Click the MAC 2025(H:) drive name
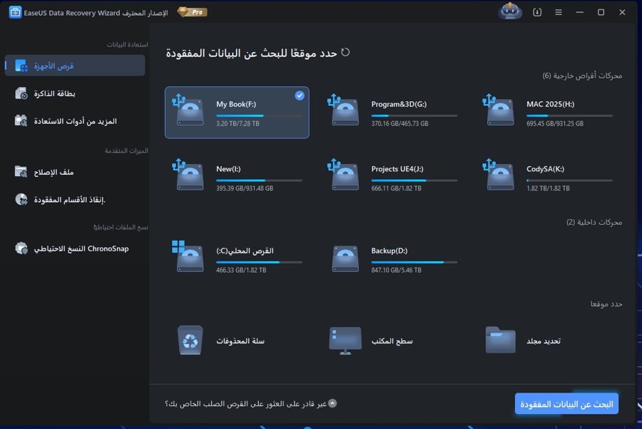This screenshot has height=429, width=642. [550, 104]
